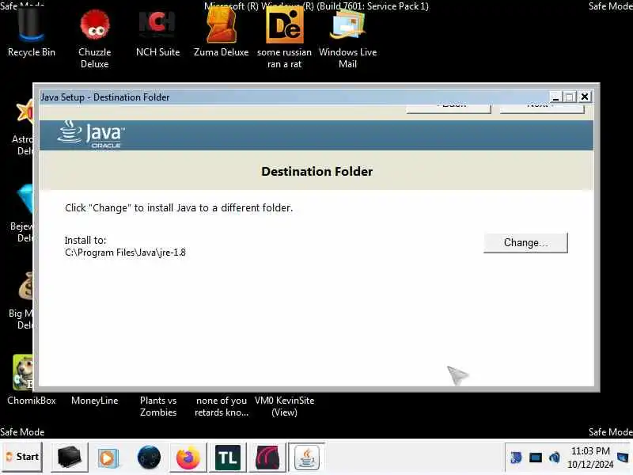Activate the Java setup taskbar button
The image size is (633, 475).
pos(307,458)
